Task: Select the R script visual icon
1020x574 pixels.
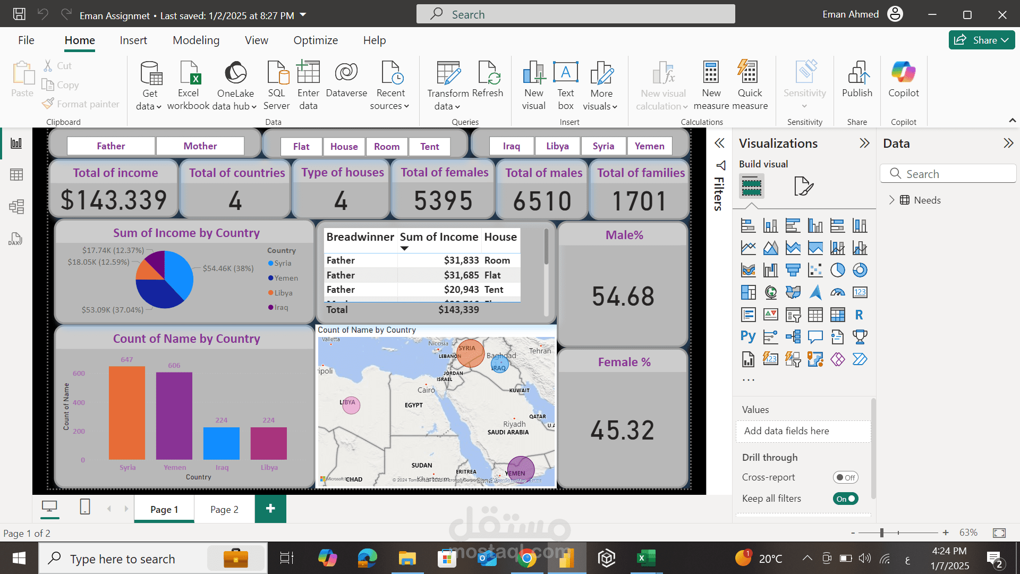Action: tap(860, 315)
